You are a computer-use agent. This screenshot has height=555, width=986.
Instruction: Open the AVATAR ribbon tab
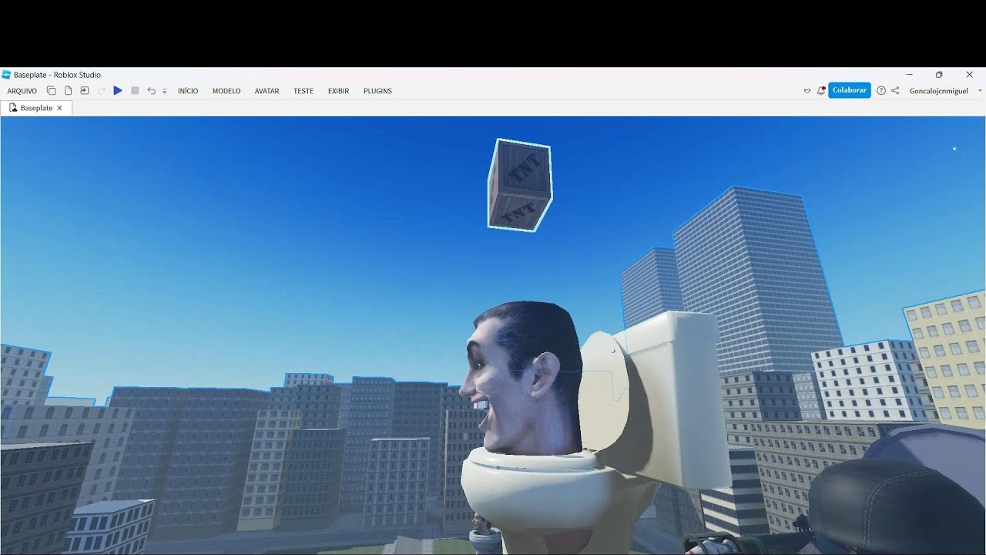(x=267, y=91)
